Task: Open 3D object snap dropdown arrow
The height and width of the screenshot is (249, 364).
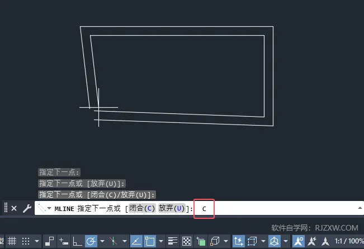Action: point(226,241)
